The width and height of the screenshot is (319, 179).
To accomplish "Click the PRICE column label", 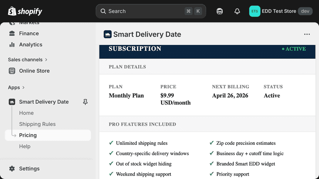I will [x=168, y=87].
